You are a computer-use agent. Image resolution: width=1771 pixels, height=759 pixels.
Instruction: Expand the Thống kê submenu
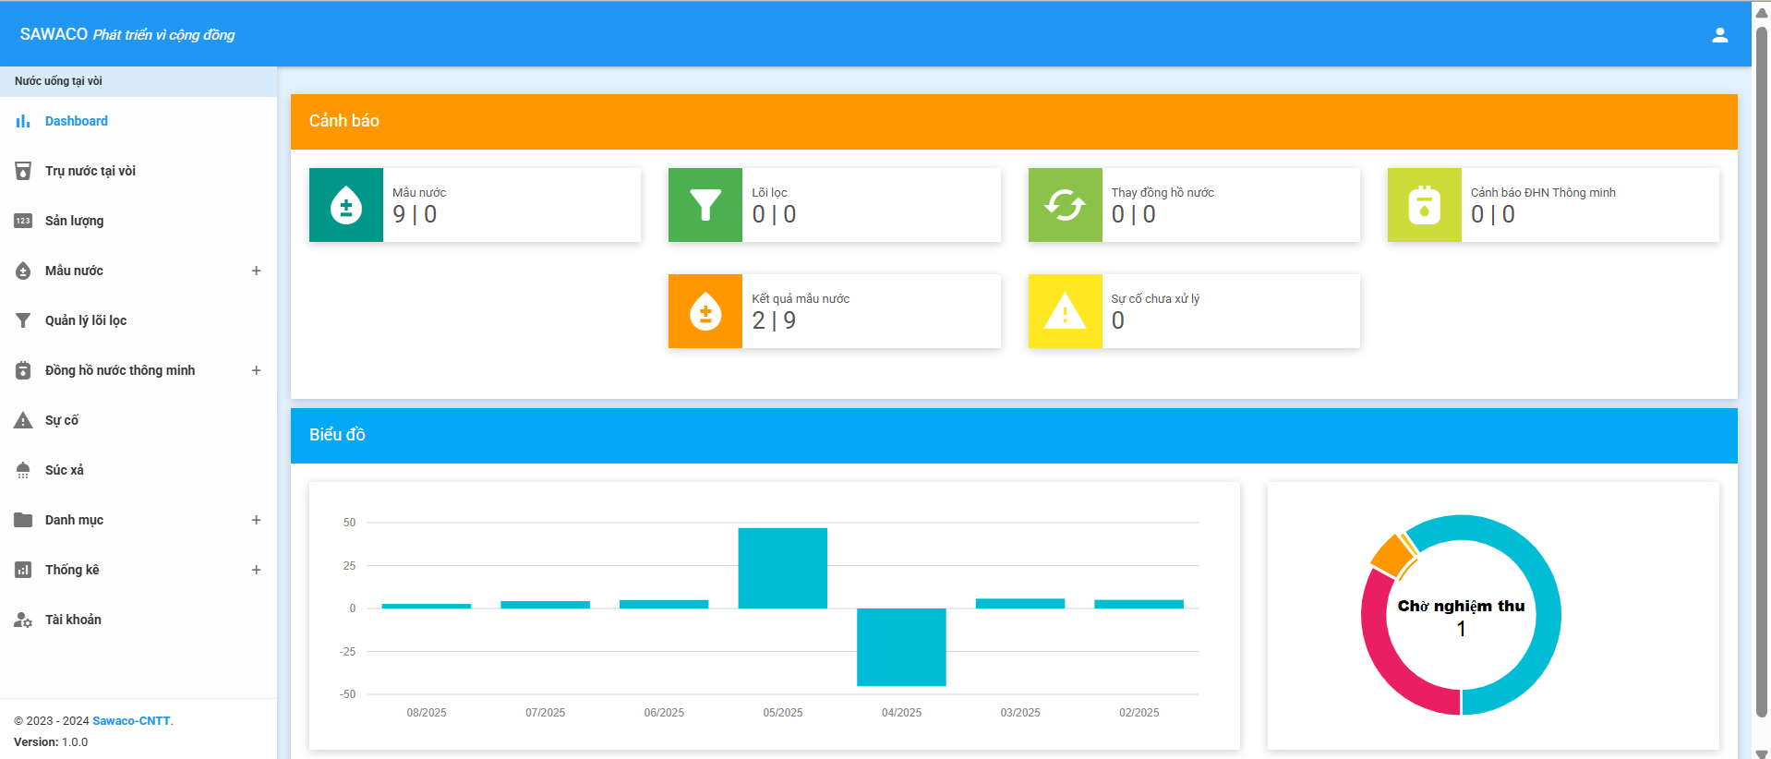click(256, 570)
